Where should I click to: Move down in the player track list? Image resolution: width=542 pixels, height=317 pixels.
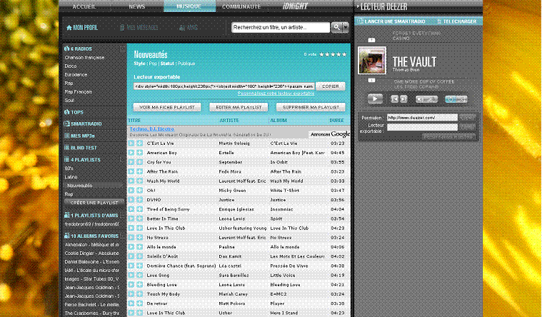(x=371, y=80)
